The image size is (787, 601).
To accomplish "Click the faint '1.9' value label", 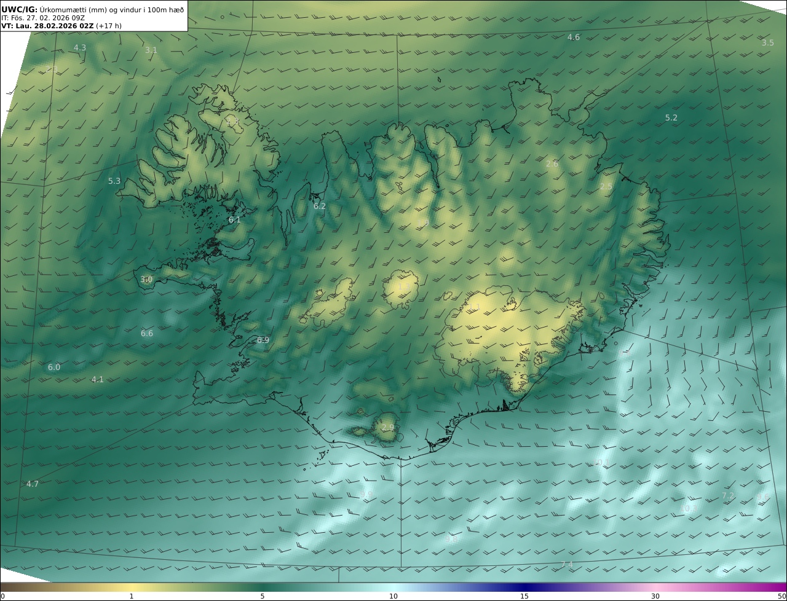I will tap(423, 222).
